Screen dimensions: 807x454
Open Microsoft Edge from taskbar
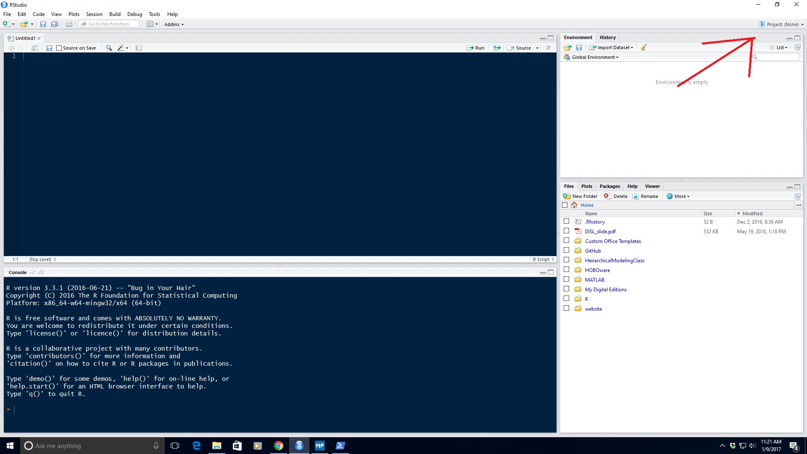pyautogui.click(x=196, y=446)
